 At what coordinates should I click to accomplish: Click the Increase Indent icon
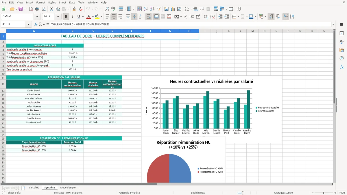(x=220, y=17)
